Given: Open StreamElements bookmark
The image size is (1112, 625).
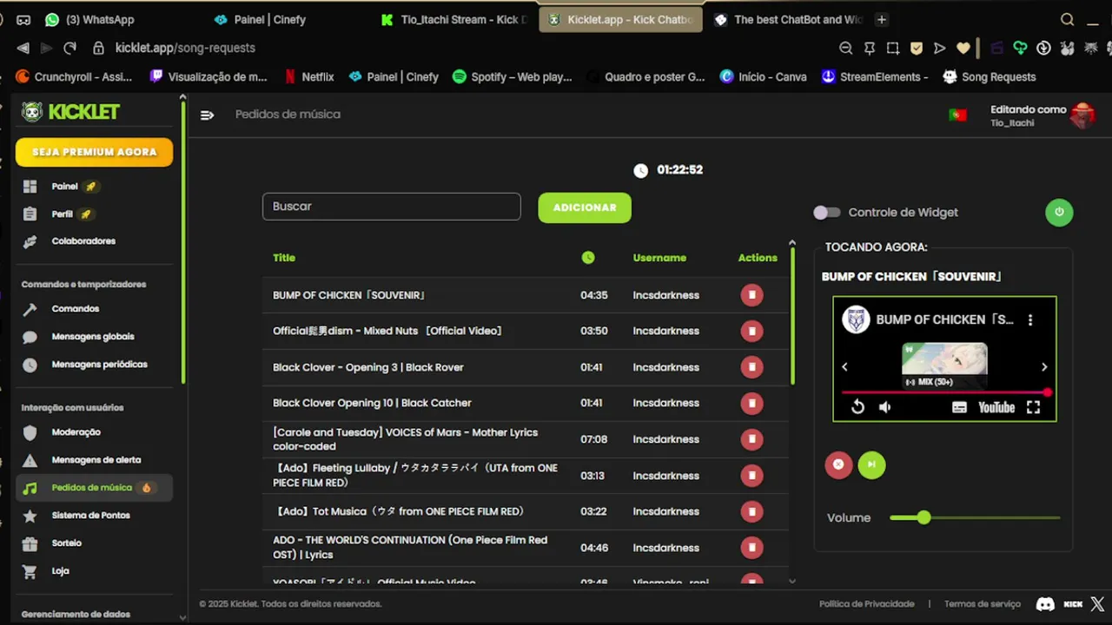Looking at the screenshot, I should [x=875, y=77].
